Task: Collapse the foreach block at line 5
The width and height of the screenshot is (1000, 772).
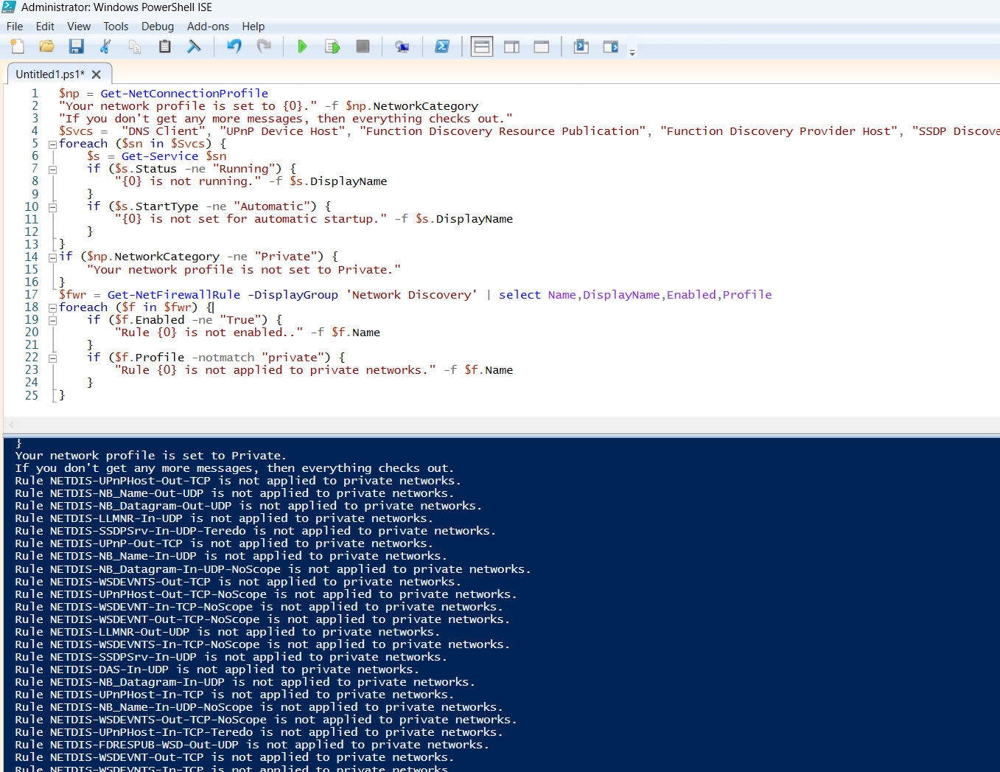Action: click(x=52, y=145)
